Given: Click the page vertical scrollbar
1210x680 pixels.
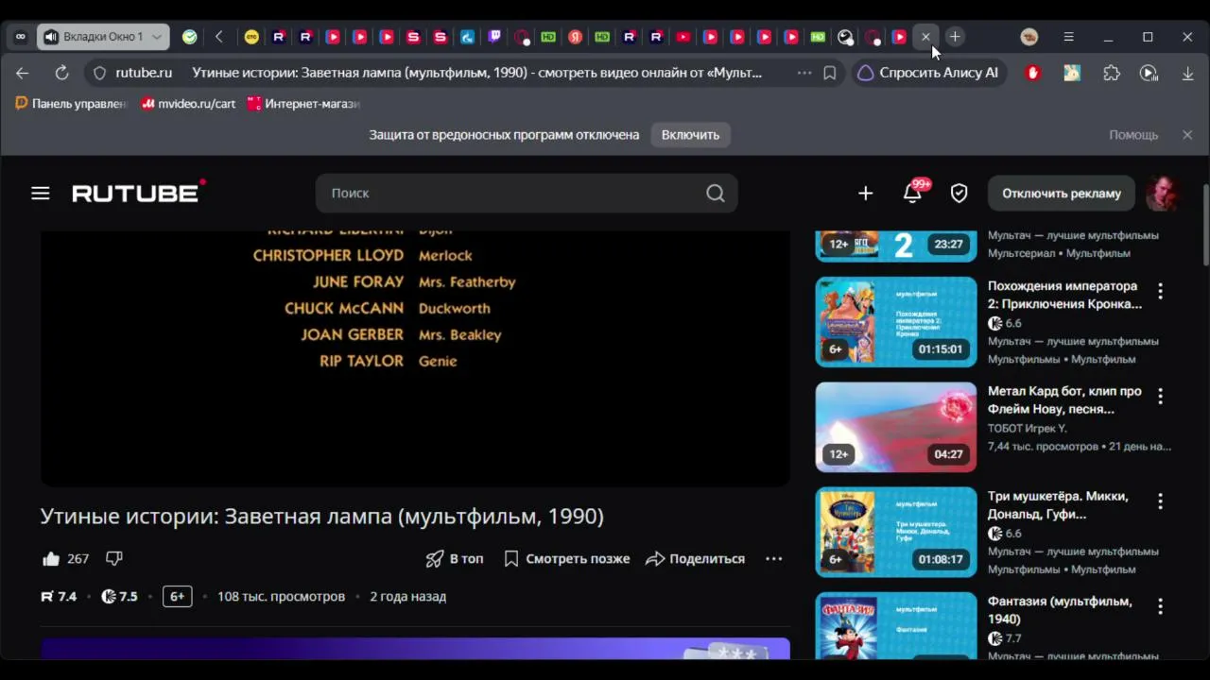Looking at the screenshot, I should pyautogui.click(x=1204, y=227).
